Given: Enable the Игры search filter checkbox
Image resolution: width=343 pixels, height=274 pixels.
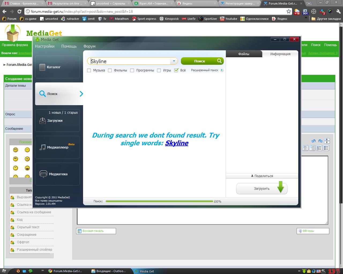Looking at the screenshot, I should tap(159, 70).
